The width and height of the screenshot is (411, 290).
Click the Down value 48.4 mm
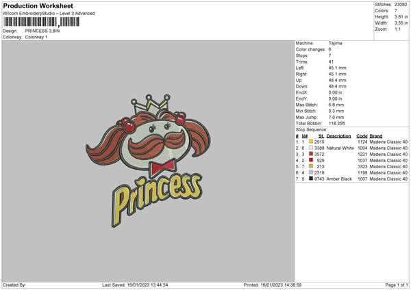coord(337,86)
